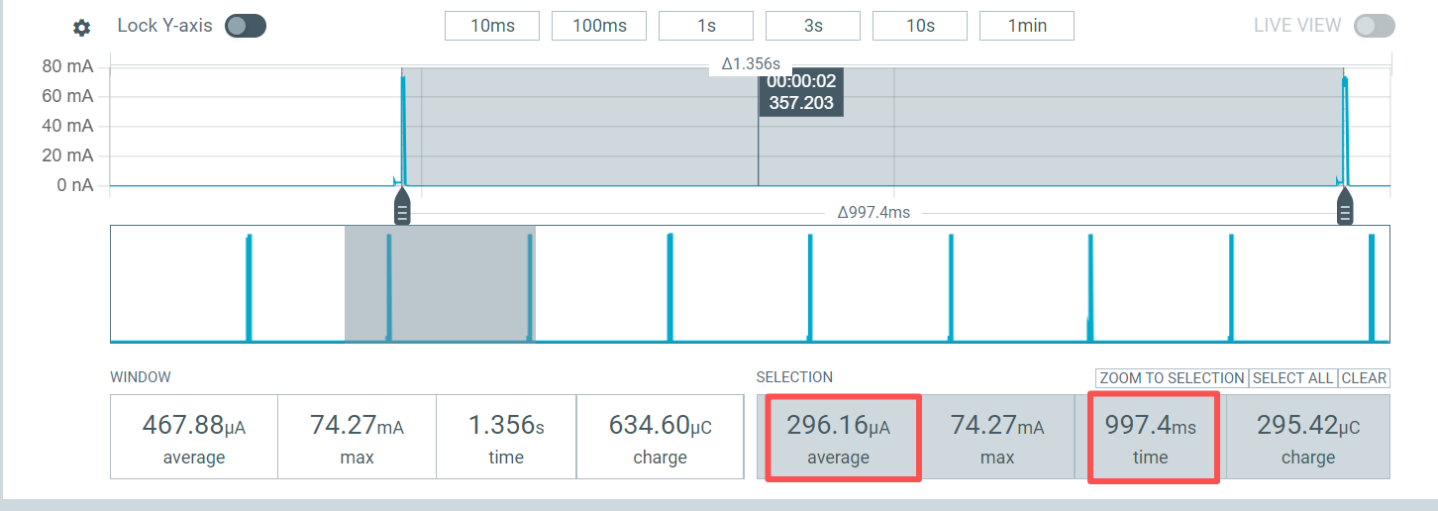Set time window to 100ms
Image resolution: width=1438 pixels, height=511 pixels.
[x=599, y=26]
